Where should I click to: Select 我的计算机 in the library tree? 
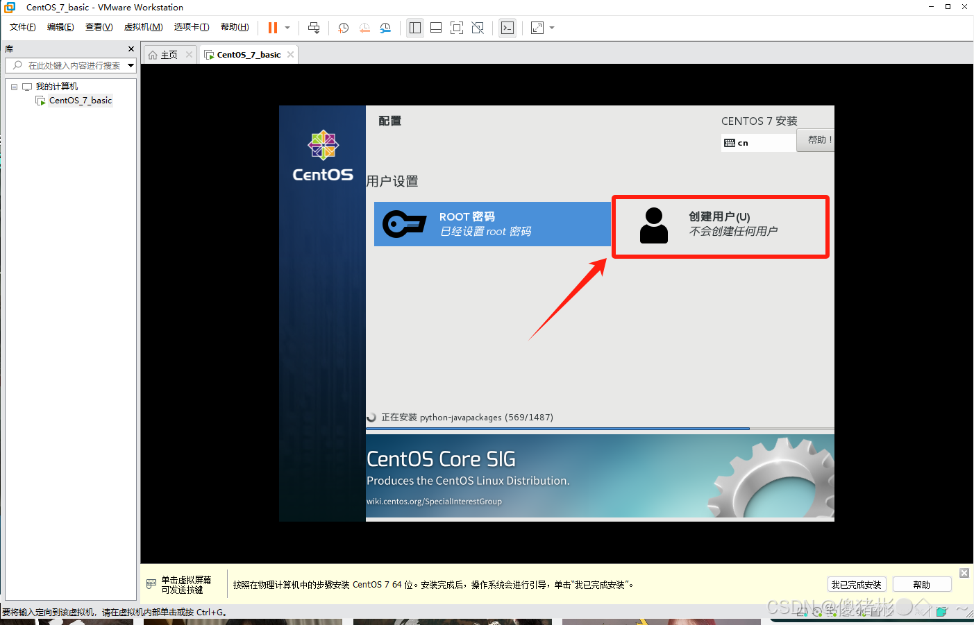(x=56, y=87)
